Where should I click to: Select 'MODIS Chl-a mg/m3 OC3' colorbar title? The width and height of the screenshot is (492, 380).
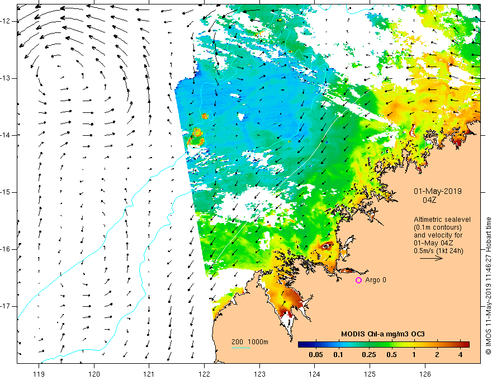click(x=383, y=334)
